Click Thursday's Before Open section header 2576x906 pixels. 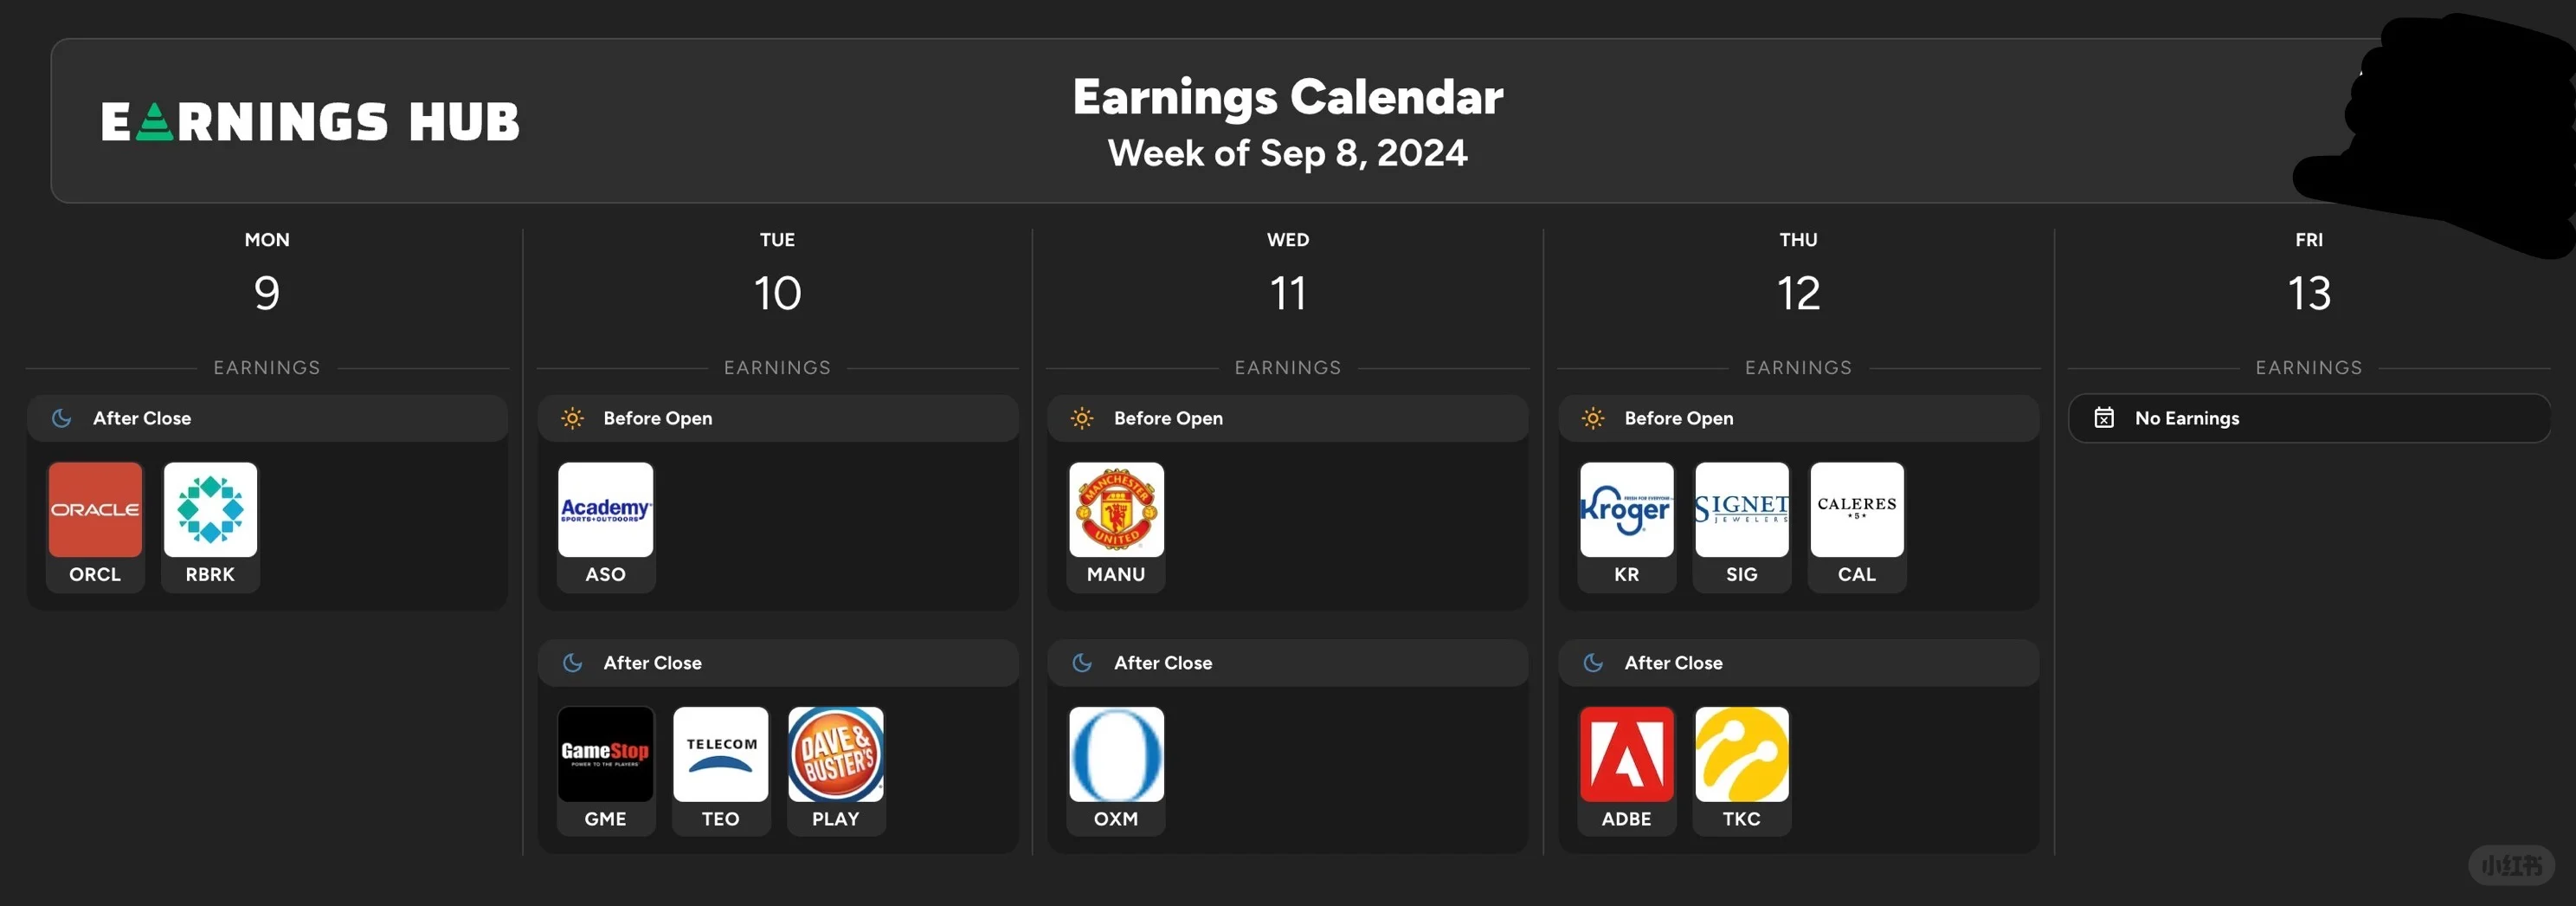1798,418
